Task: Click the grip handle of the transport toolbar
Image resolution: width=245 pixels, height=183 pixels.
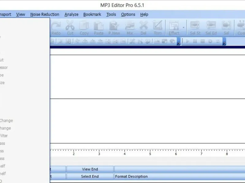Action: coord(182,41)
